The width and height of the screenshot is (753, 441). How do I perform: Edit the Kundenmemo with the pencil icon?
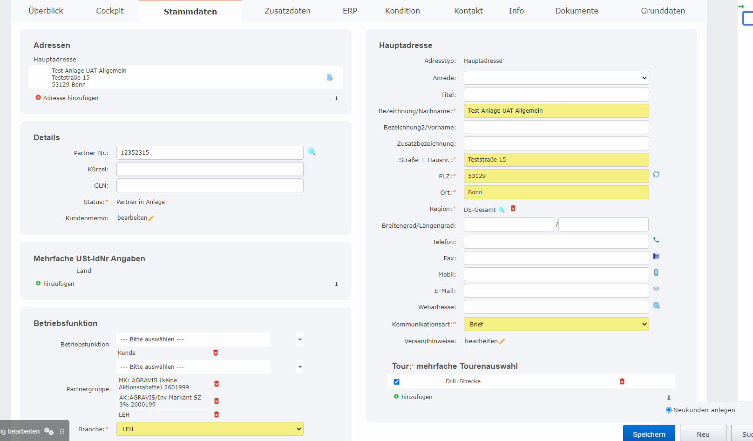coord(150,217)
